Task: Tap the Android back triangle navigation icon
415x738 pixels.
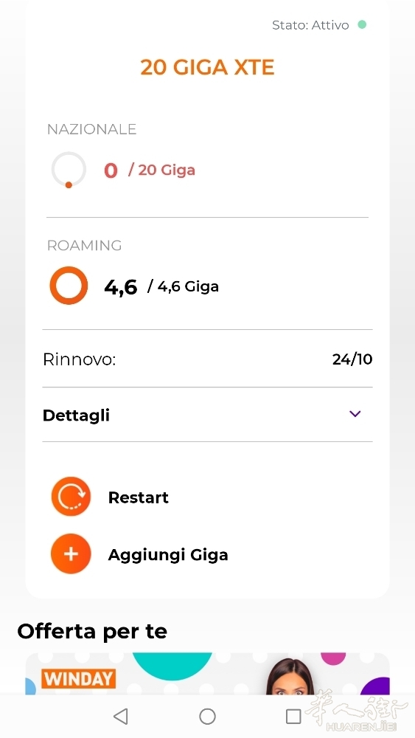Action: pyautogui.click(x=121, y=717)
